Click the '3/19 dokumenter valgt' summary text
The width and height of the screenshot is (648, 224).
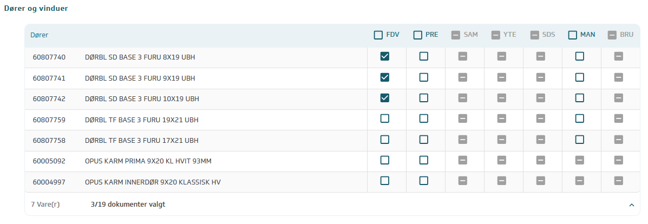point(128,205)
